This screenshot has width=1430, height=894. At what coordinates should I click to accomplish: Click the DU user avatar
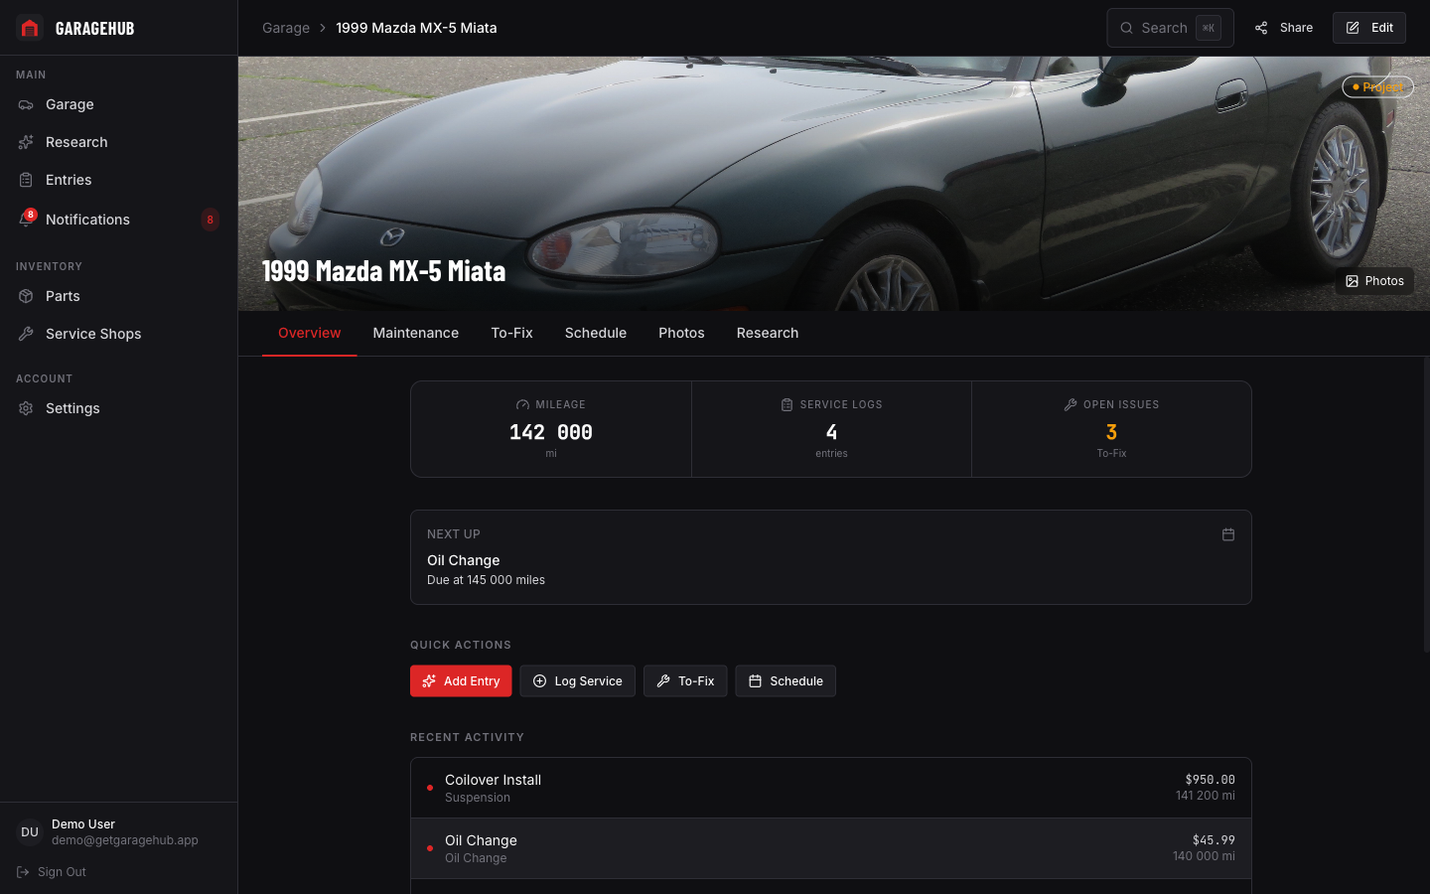[x=30, y=832]
